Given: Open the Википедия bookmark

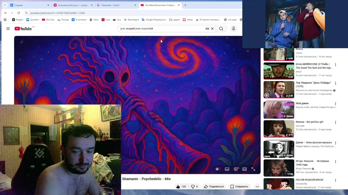Looking at the screenshot, I should (131, 19).
